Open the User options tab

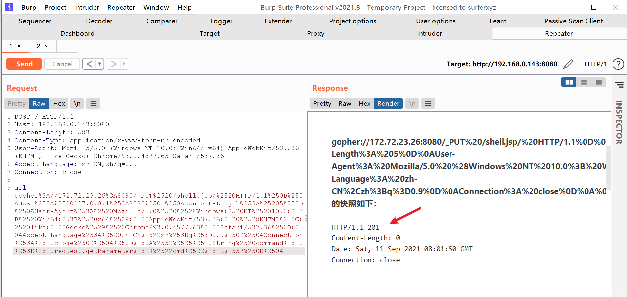(x=436, y=21)
